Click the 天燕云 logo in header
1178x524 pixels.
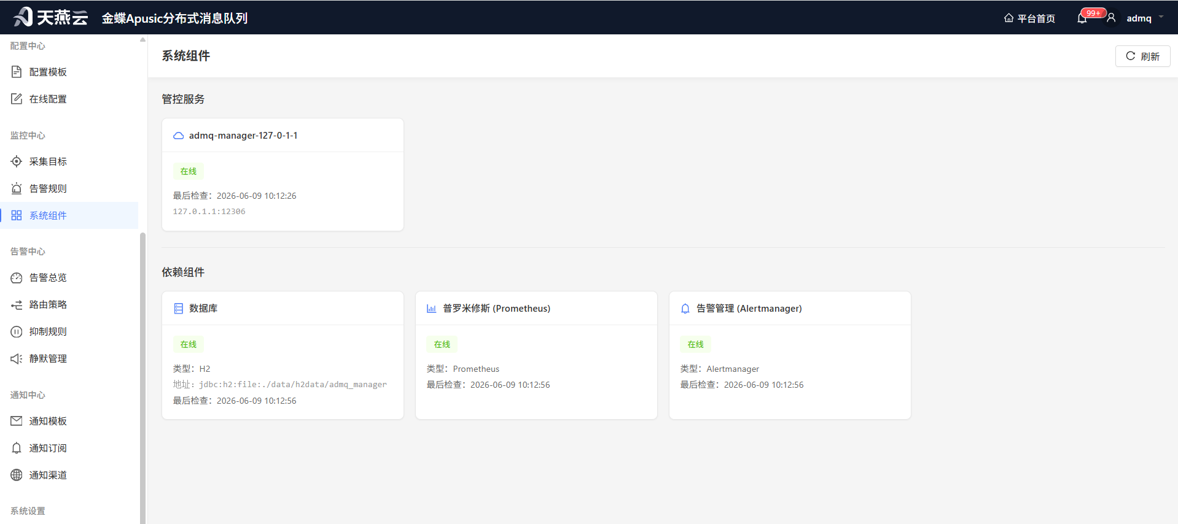click(50, 17)
